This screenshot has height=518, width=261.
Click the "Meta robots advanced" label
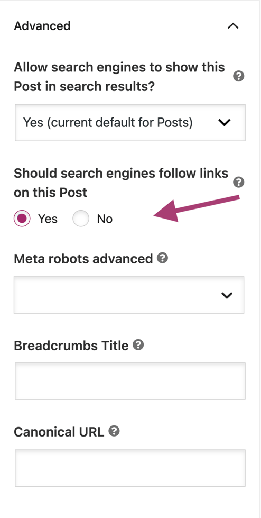pyautogui.click(x=83, y=259)
